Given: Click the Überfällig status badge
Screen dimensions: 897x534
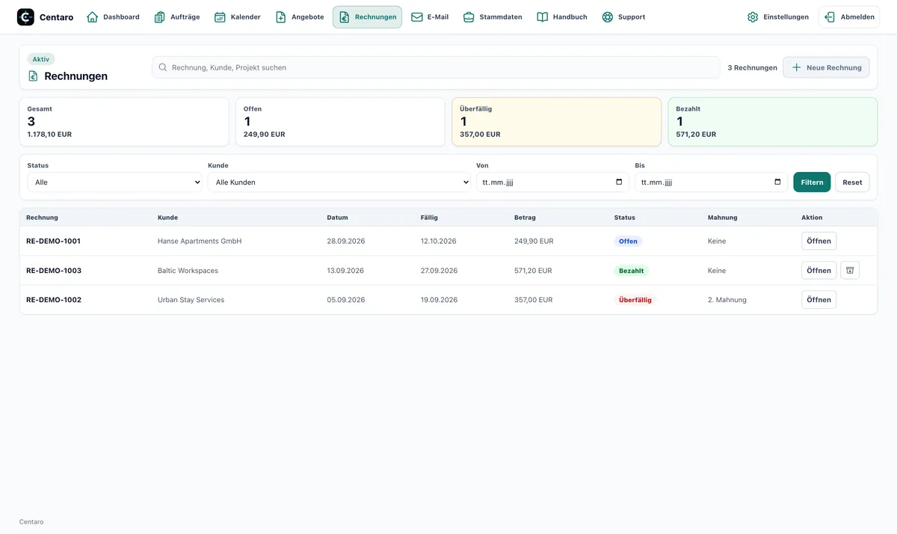Looking at the screenshot, I should pyautogui.click(x=635, y=300).
